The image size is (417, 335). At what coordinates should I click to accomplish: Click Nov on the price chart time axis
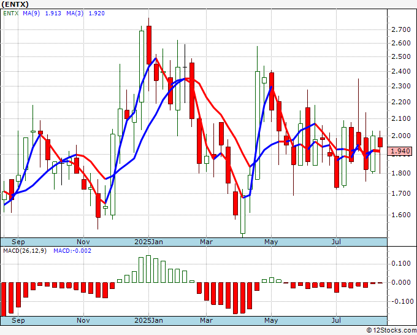(83, 242)
